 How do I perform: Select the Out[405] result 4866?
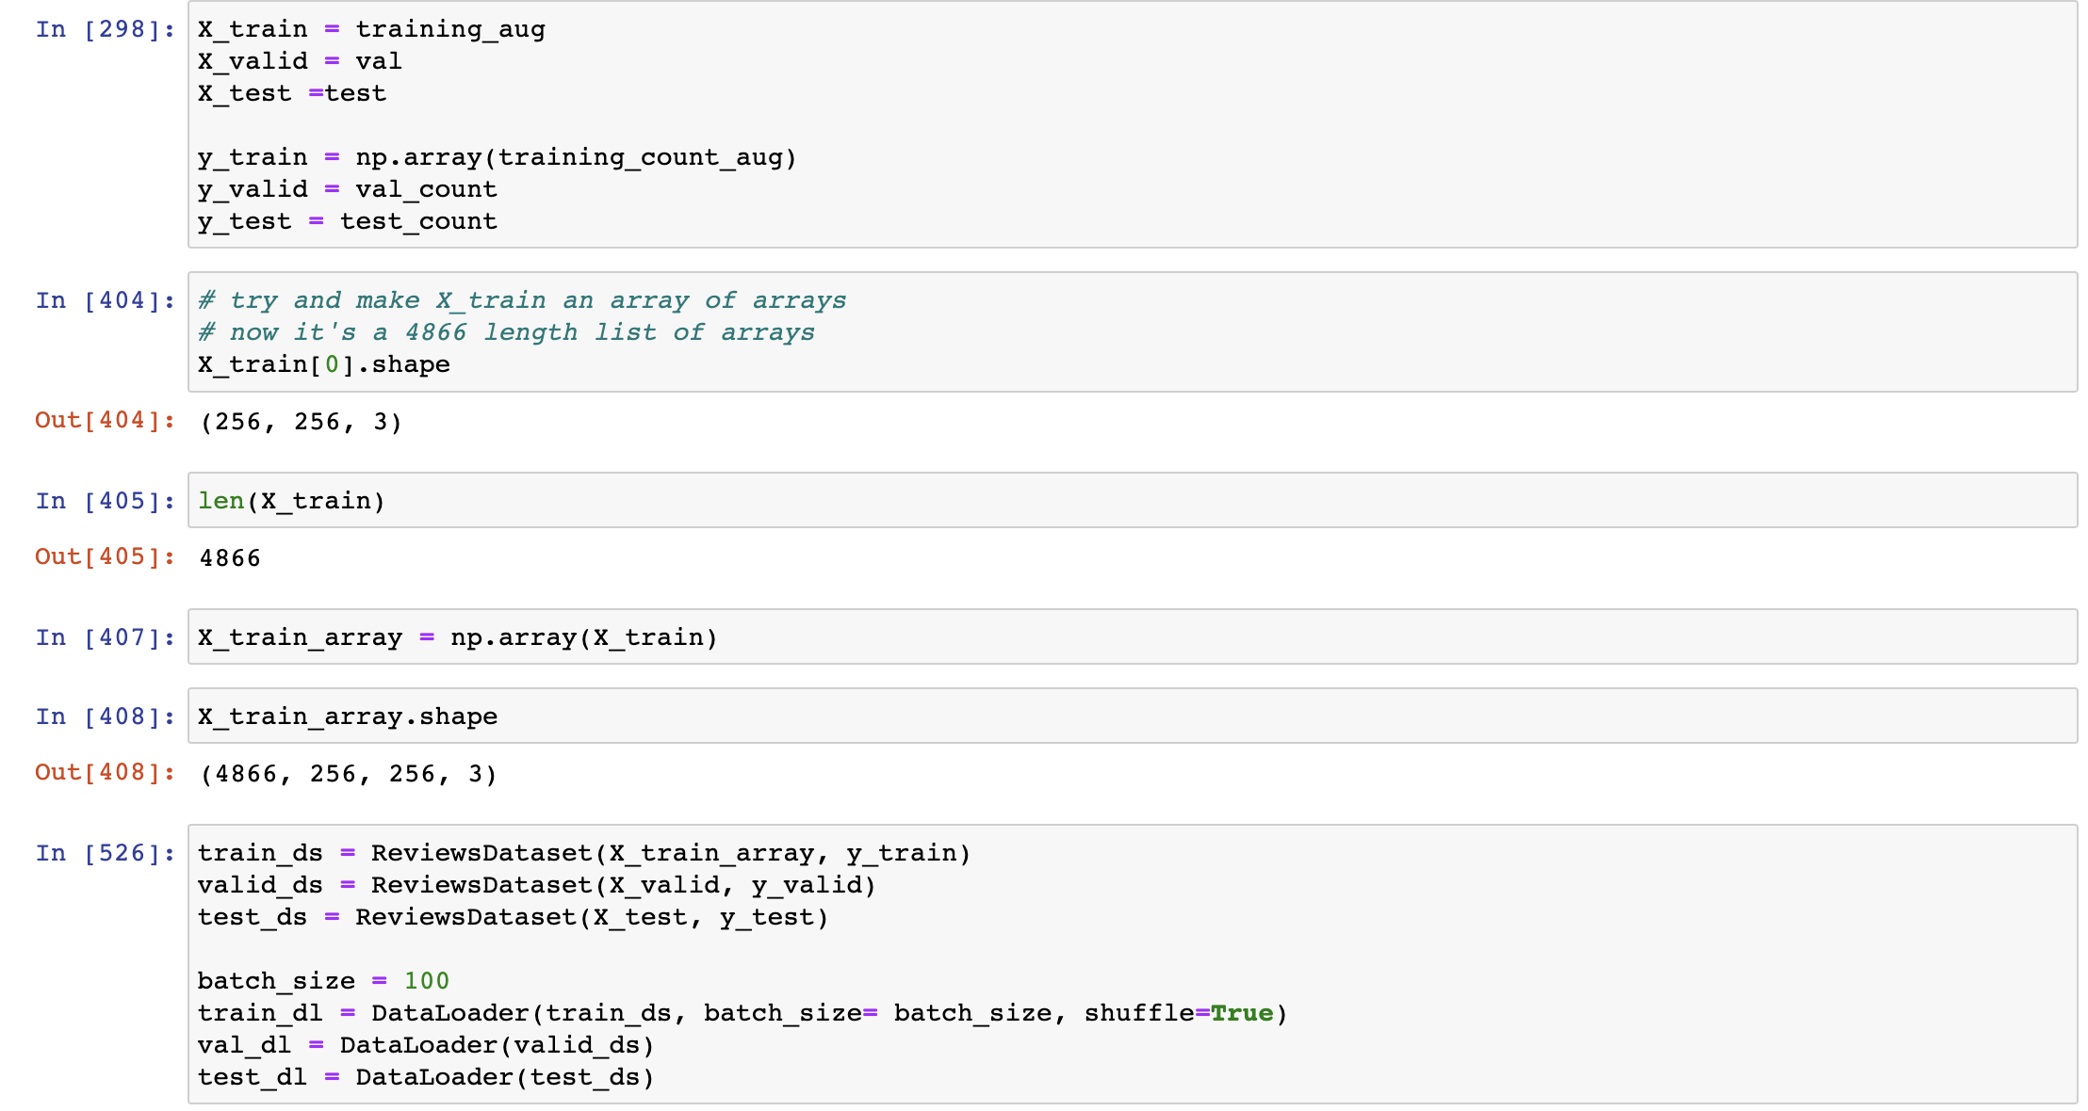point(229,556)
